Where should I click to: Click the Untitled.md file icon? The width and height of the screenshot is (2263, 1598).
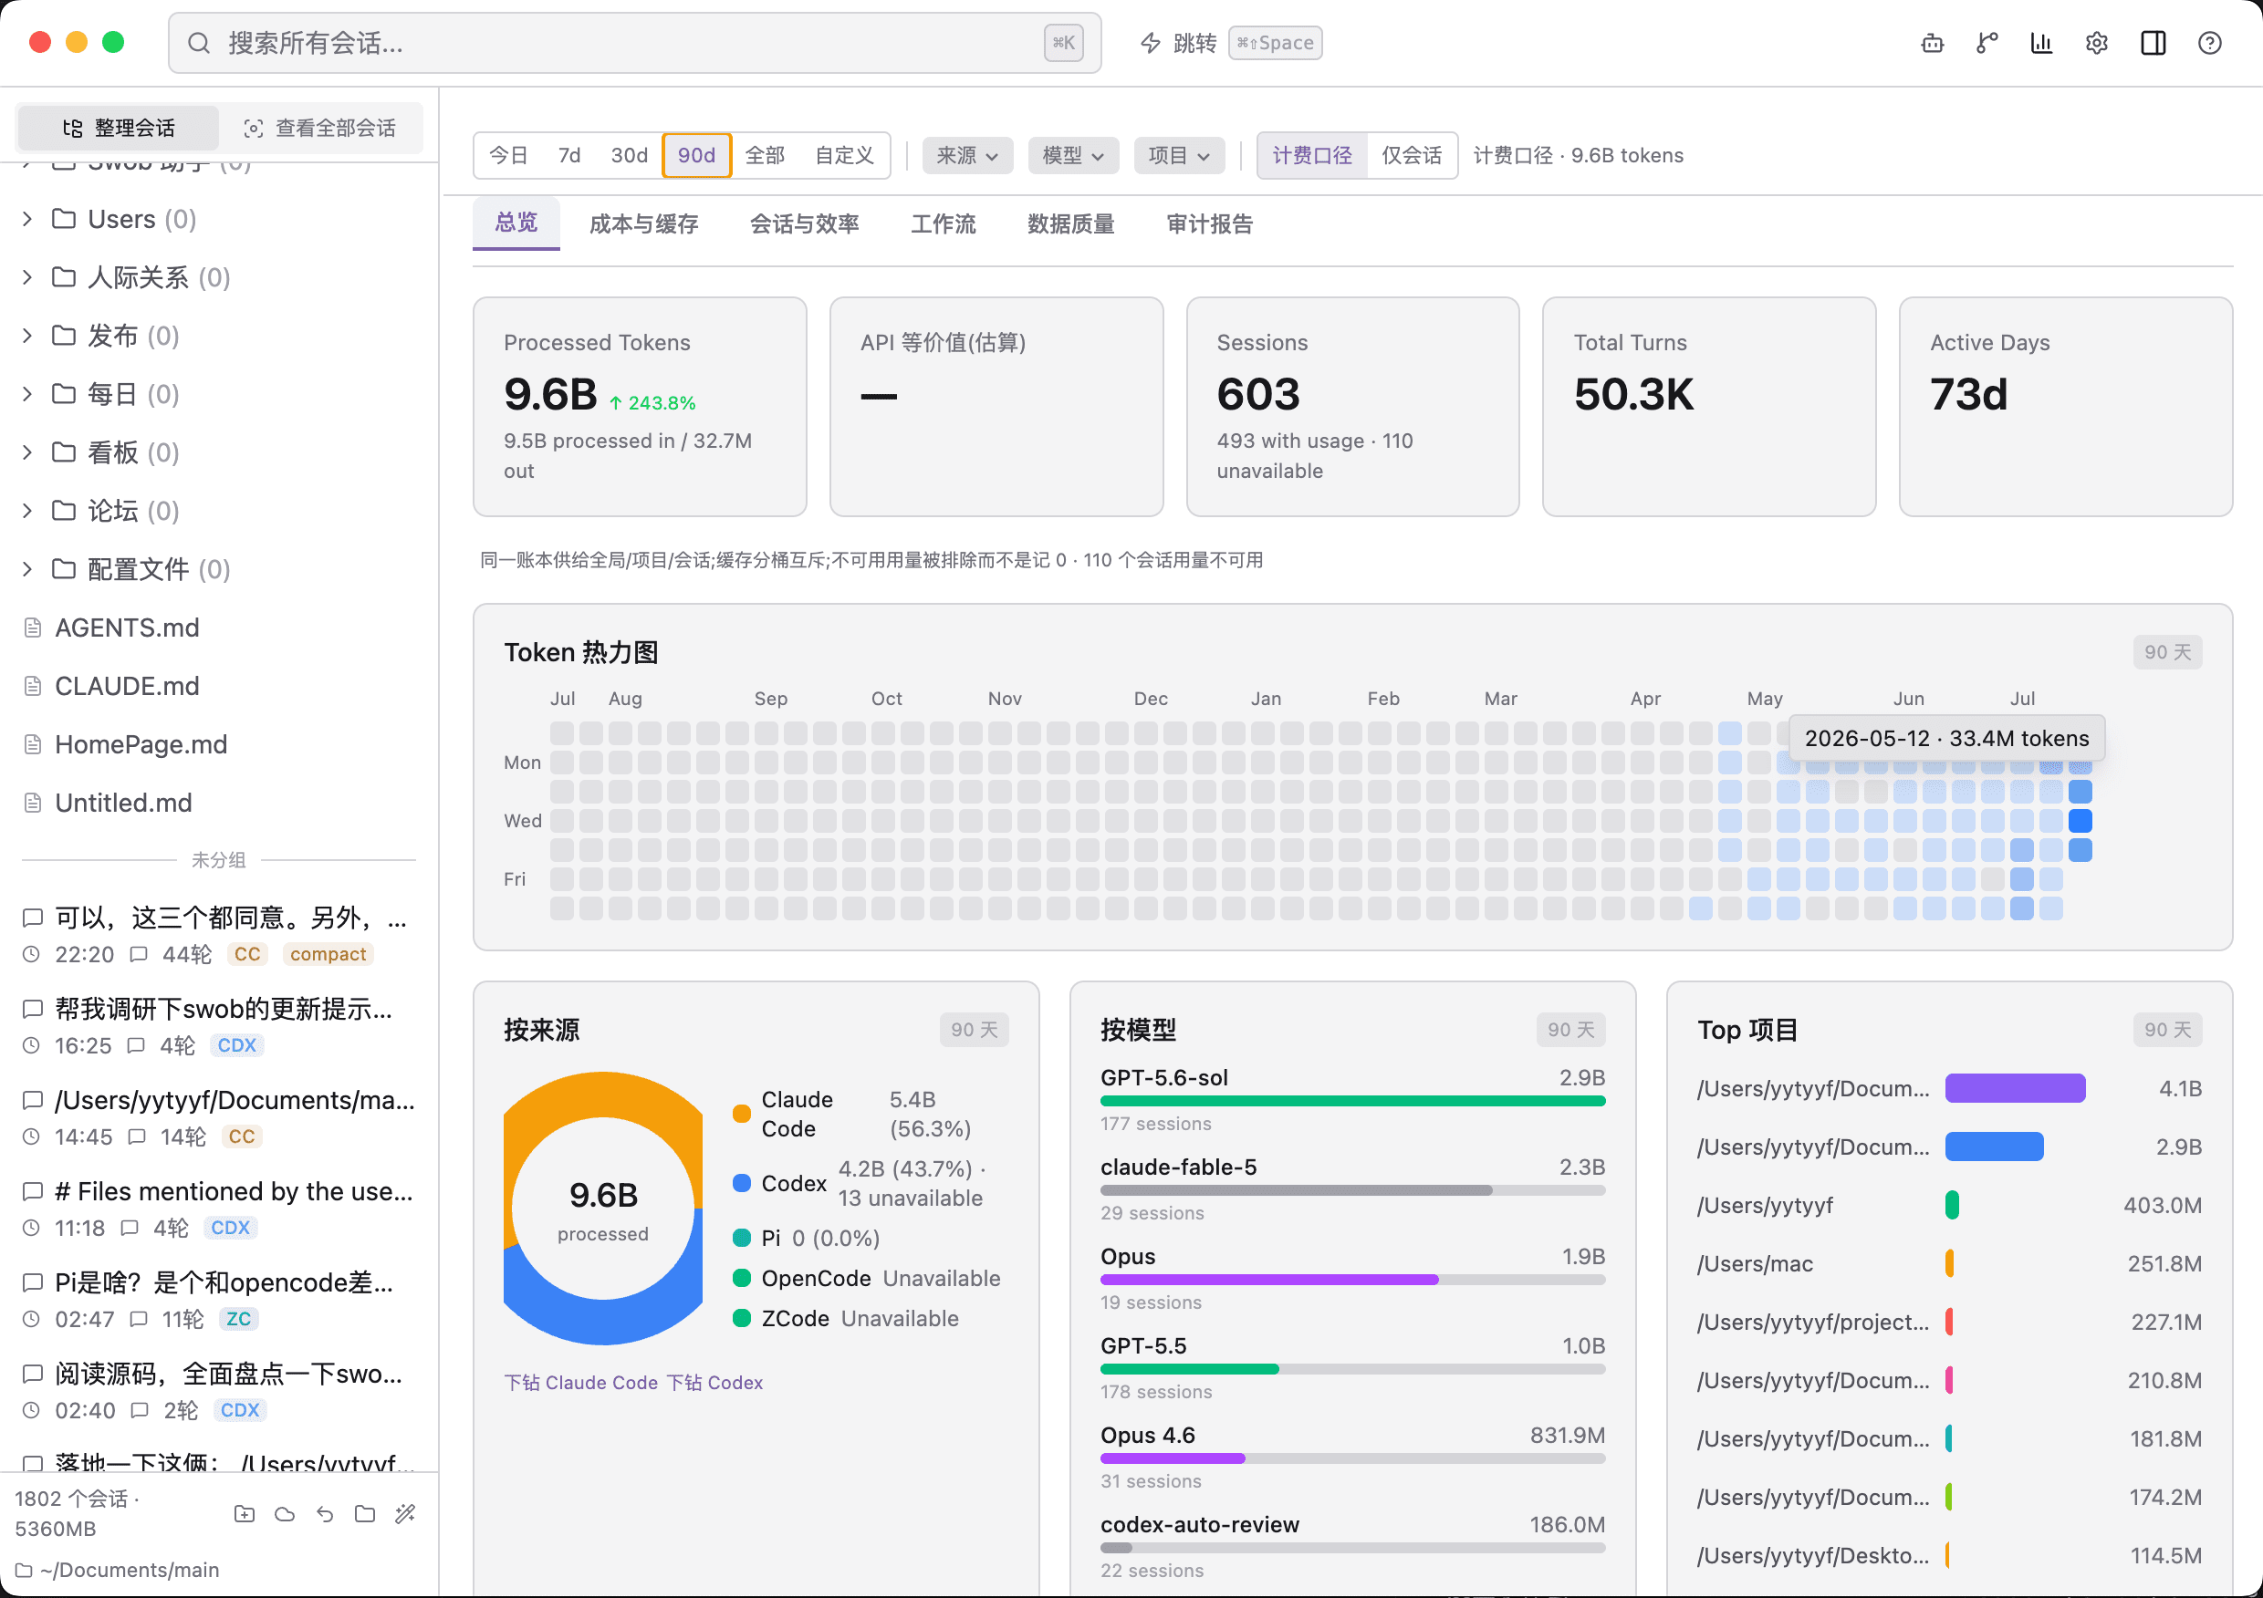click(x=33, y=803)
